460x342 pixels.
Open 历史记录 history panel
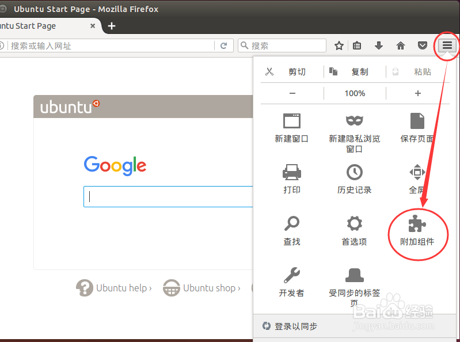tap(355, 179)
